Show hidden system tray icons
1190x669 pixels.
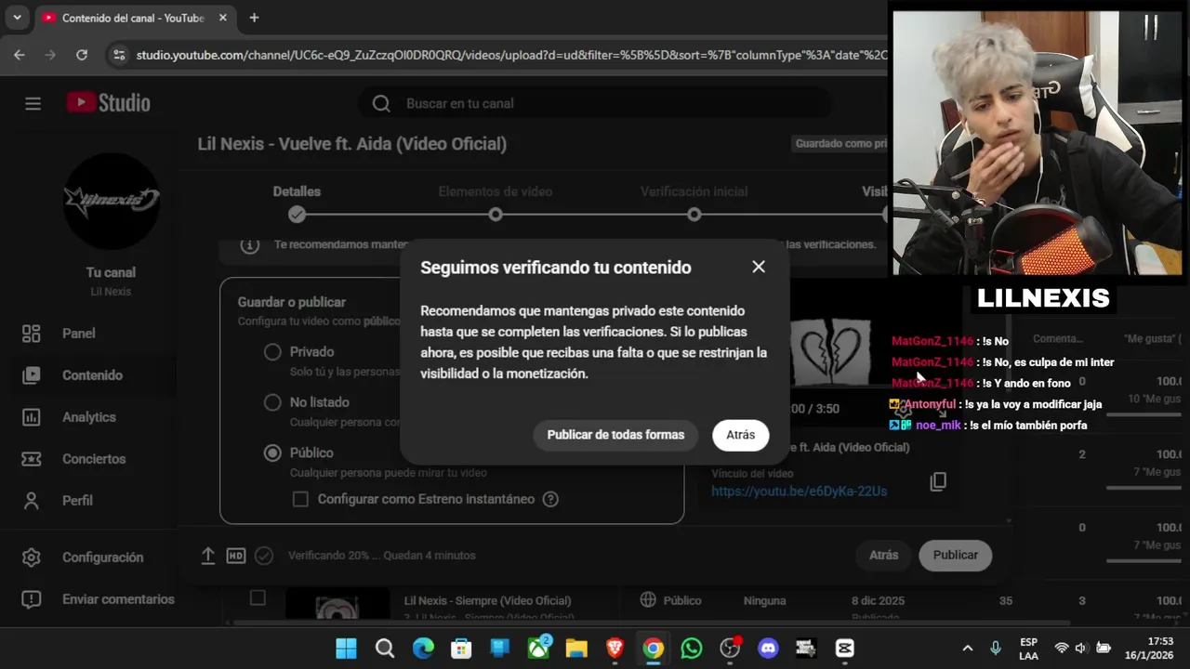click(967, 648)
